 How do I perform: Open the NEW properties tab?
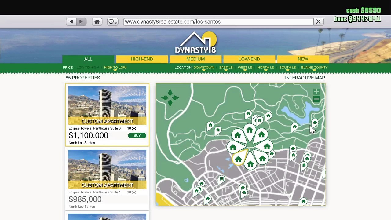(x=303, y=59)
